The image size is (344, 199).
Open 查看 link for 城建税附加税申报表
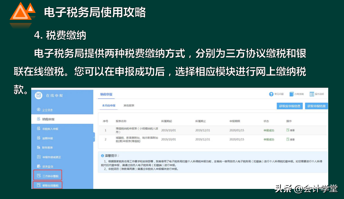tap(290, 139)
